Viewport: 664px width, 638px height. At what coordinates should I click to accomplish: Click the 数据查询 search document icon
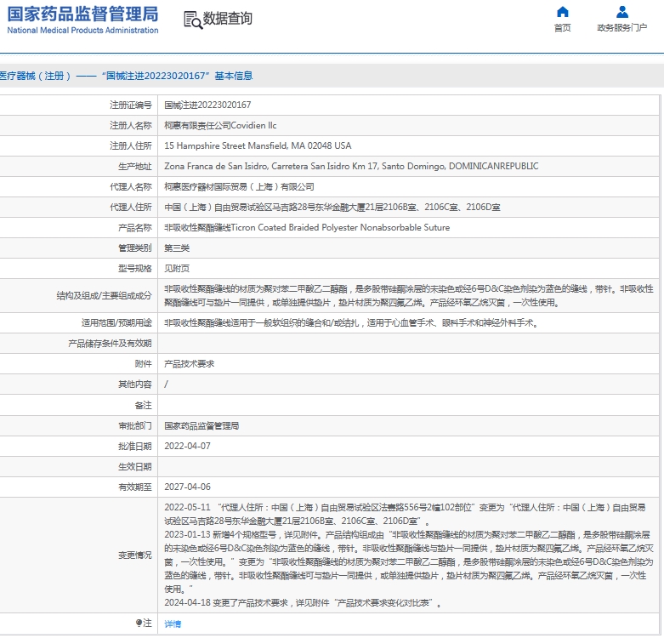pos(192,20)
